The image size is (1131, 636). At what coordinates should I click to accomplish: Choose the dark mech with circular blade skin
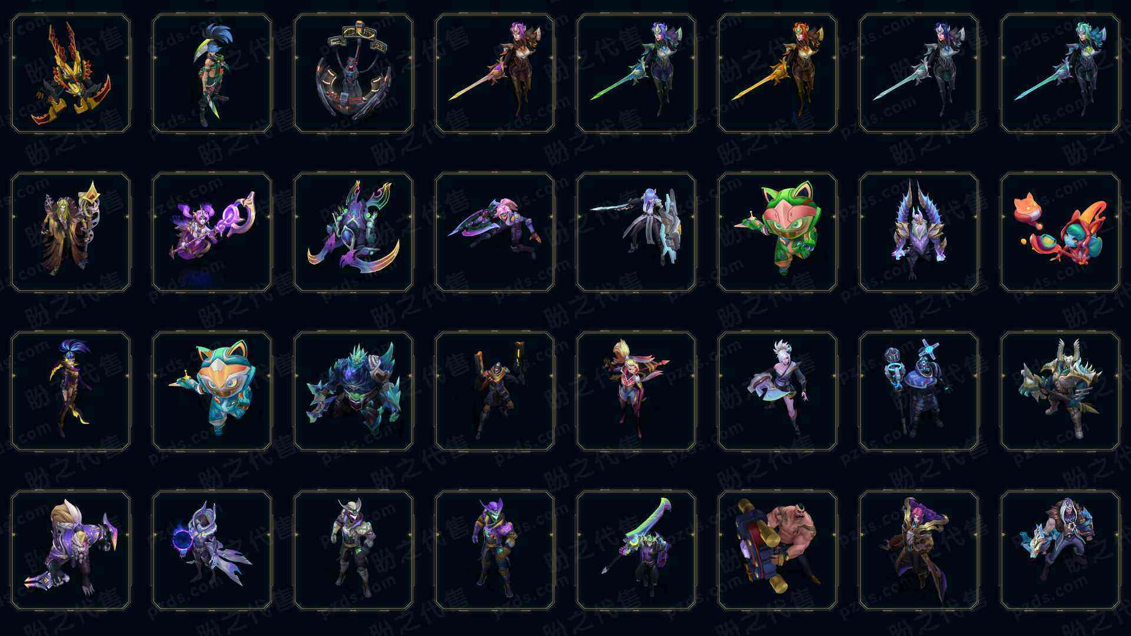pyautogui.click(x=353, y=73)
